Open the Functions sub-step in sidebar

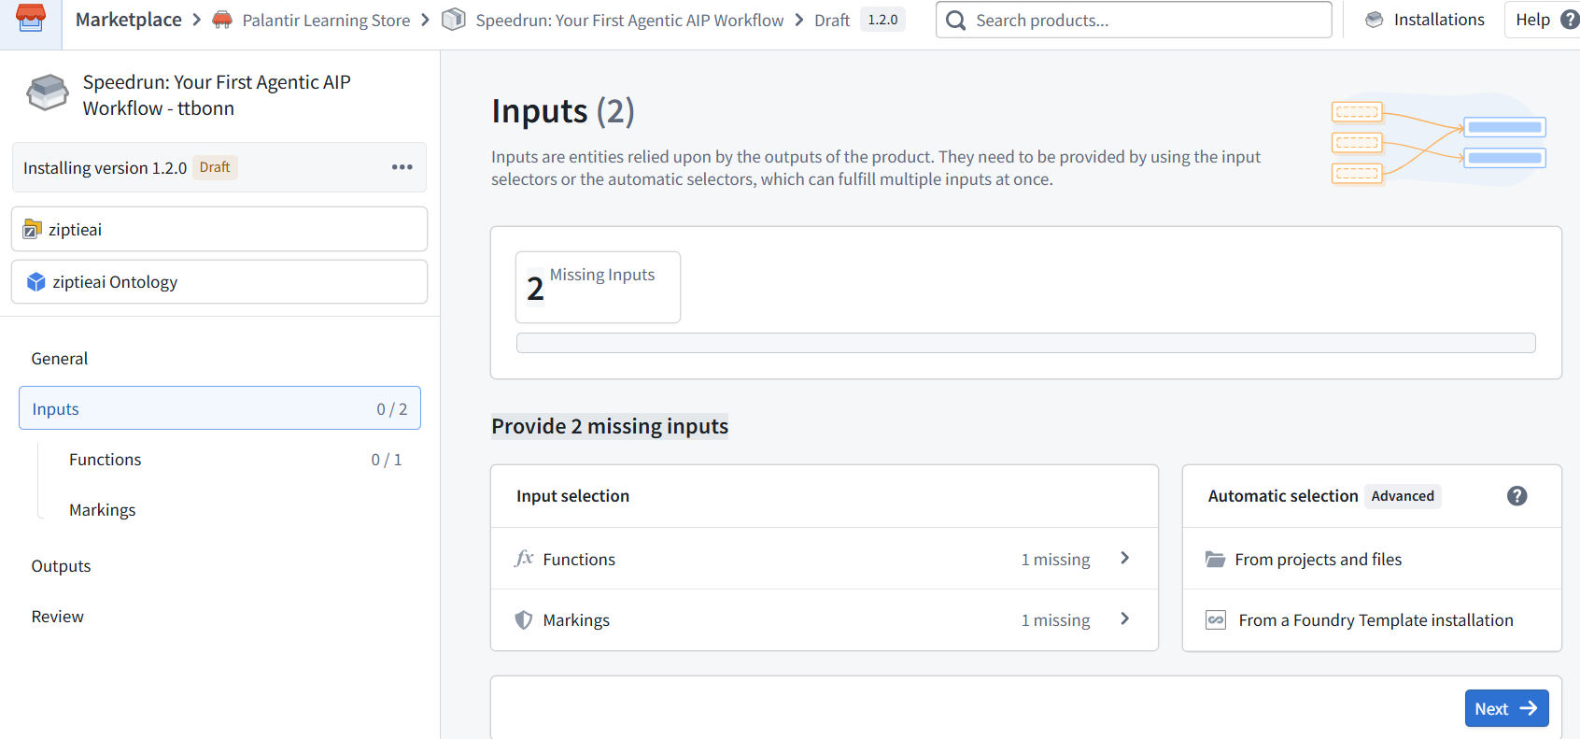click(105, 460)
